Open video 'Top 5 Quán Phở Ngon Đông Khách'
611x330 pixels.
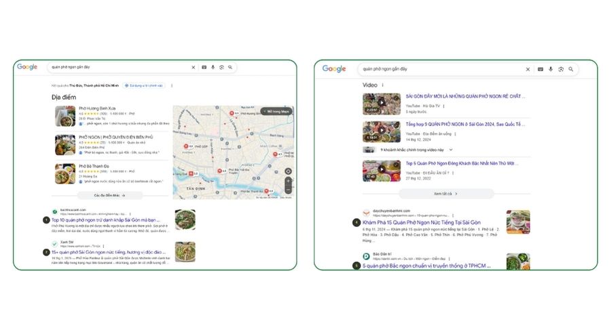pyautogui.click(x=462, y=163)
